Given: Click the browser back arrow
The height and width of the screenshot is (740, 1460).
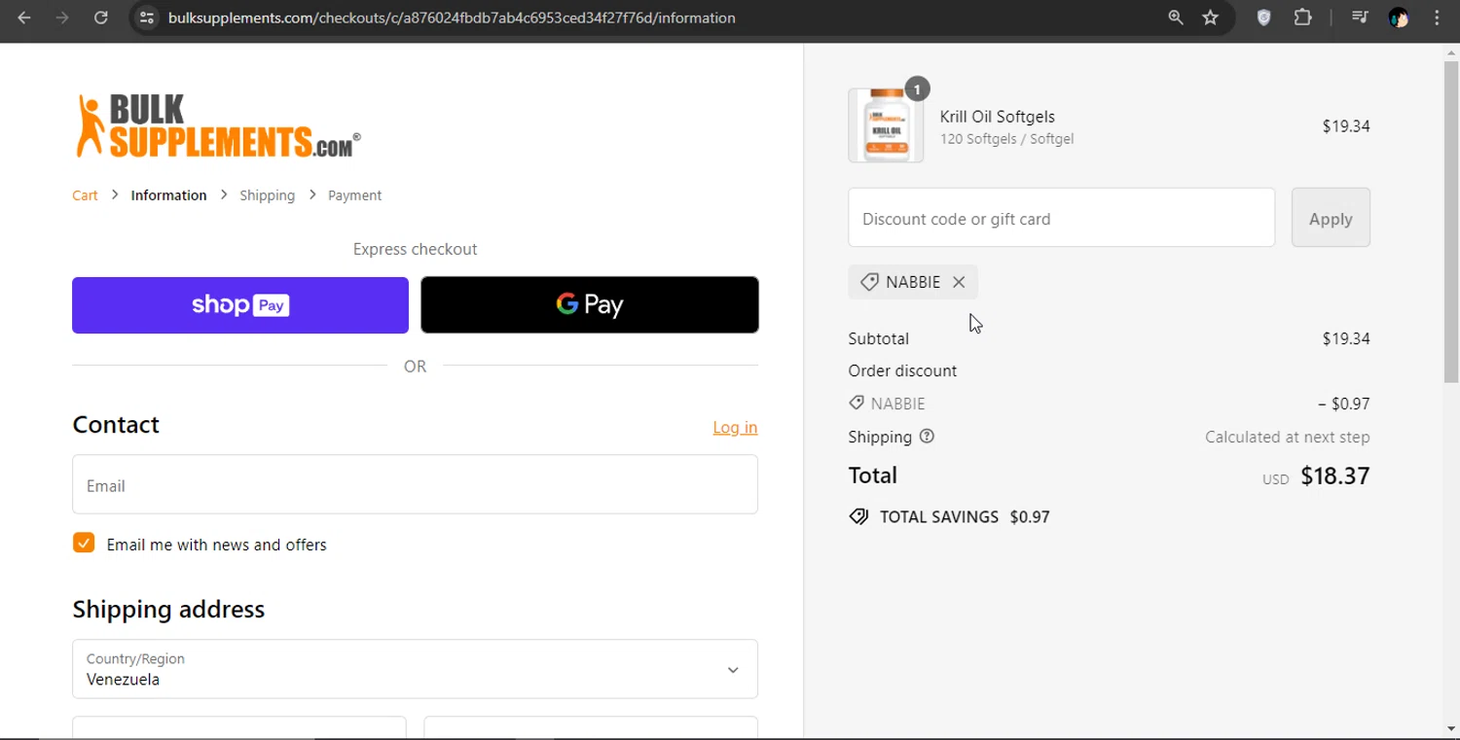Looking at the screenshot, I should (x=24, y=18).
